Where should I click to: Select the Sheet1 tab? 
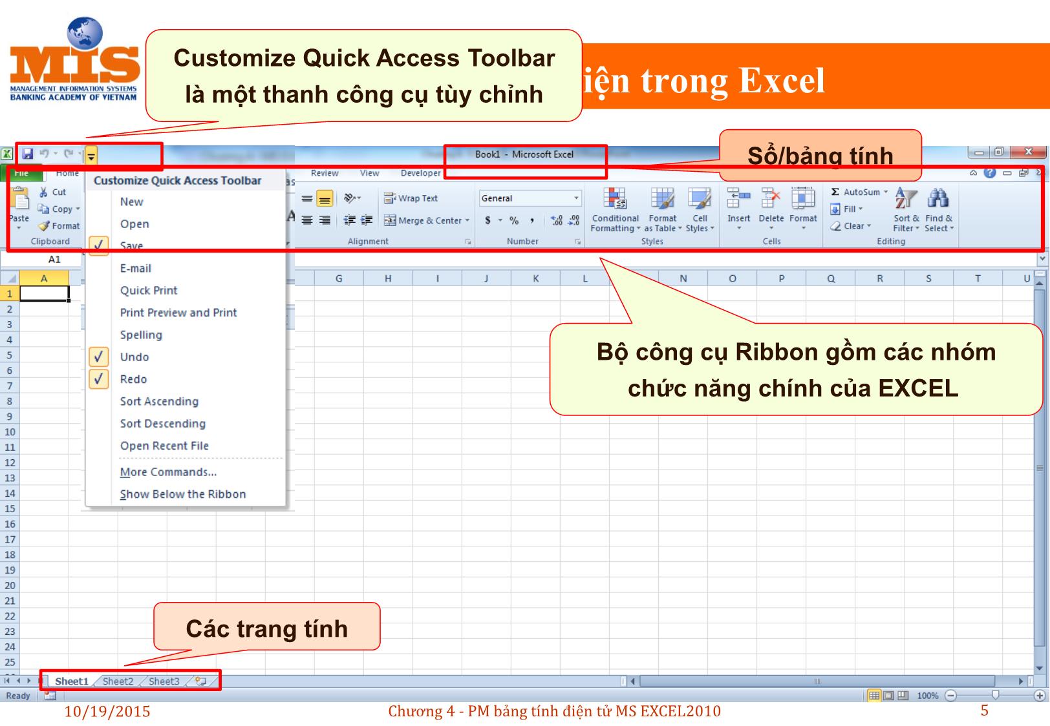pyautogui.click(x=71, y=681)
